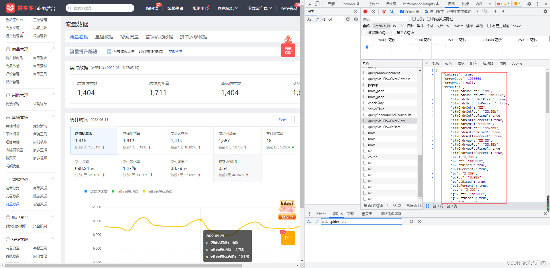Open DevTools main settings gear
Viewport: 550px width, 268px height.
(529, 4)
